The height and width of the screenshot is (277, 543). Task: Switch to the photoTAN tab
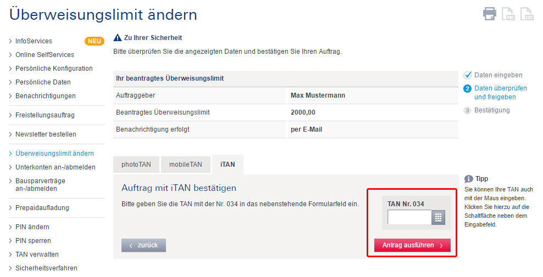tap(136, 165)
